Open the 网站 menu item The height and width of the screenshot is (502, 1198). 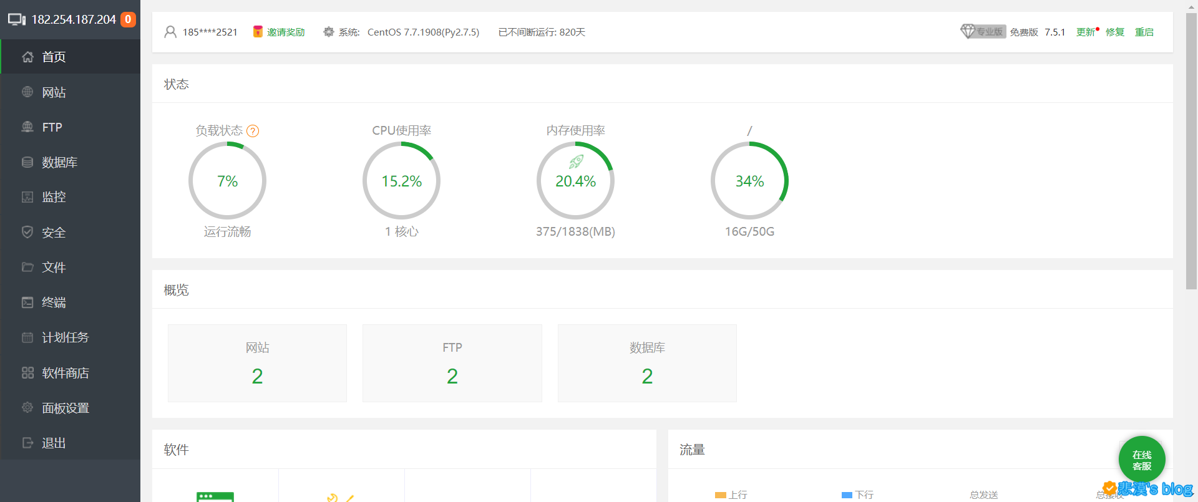(x=71, y=92)
